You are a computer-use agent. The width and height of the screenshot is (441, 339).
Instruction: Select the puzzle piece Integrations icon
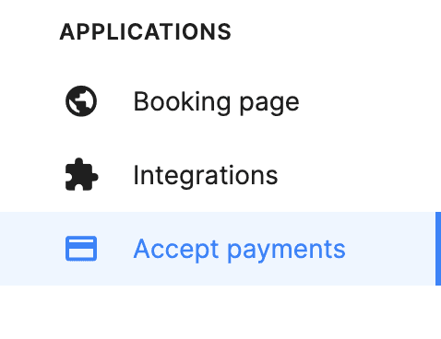[x=81, y=174]
